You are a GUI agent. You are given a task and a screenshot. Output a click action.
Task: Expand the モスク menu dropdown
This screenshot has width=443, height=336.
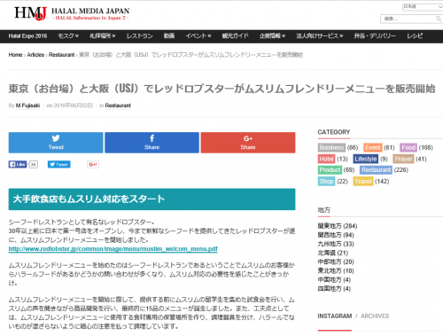click(68, 36)
